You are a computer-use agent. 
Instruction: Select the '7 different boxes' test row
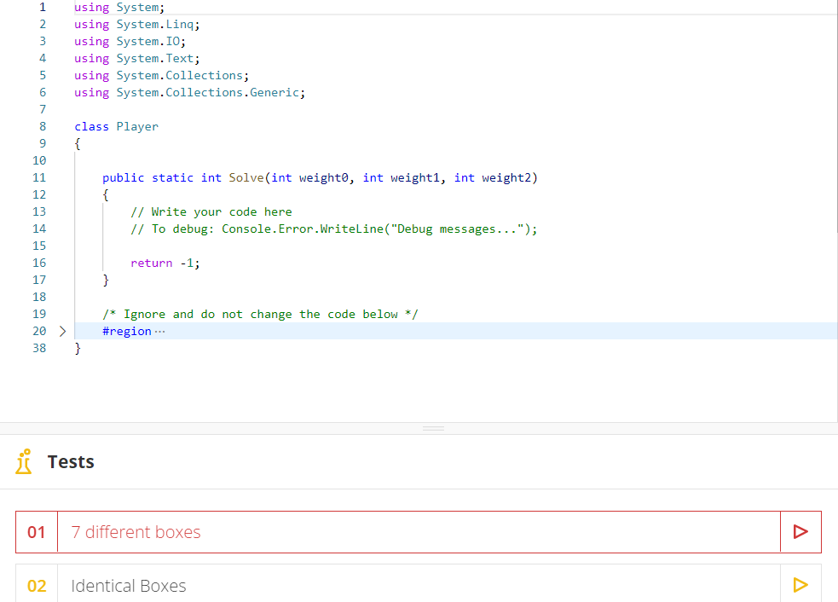click(x=419, y=532)
